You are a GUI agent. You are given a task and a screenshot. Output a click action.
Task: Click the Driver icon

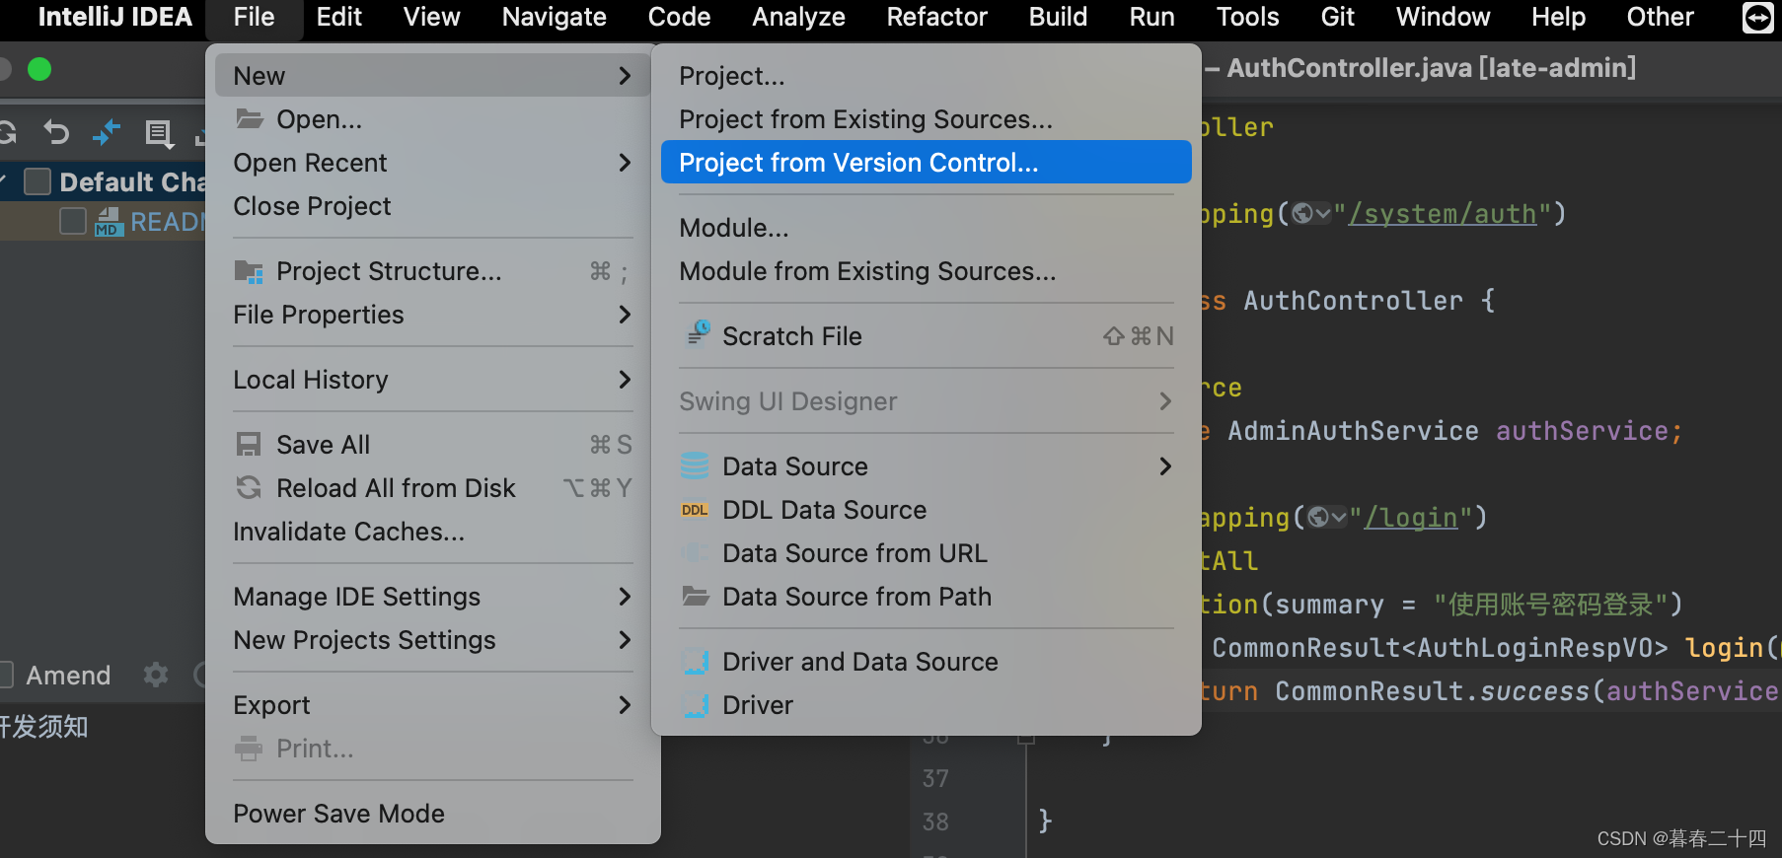[695, 704]
